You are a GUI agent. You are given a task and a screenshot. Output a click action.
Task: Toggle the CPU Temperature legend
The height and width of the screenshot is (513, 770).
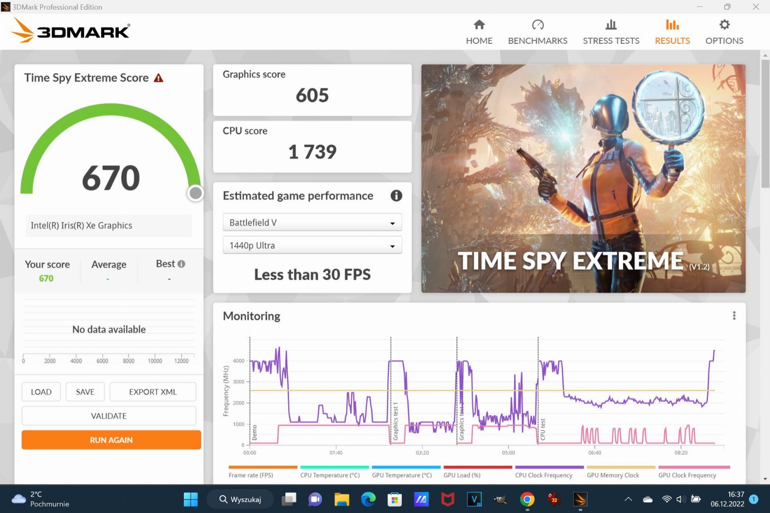pyautogui.click(x=334, y=472)
